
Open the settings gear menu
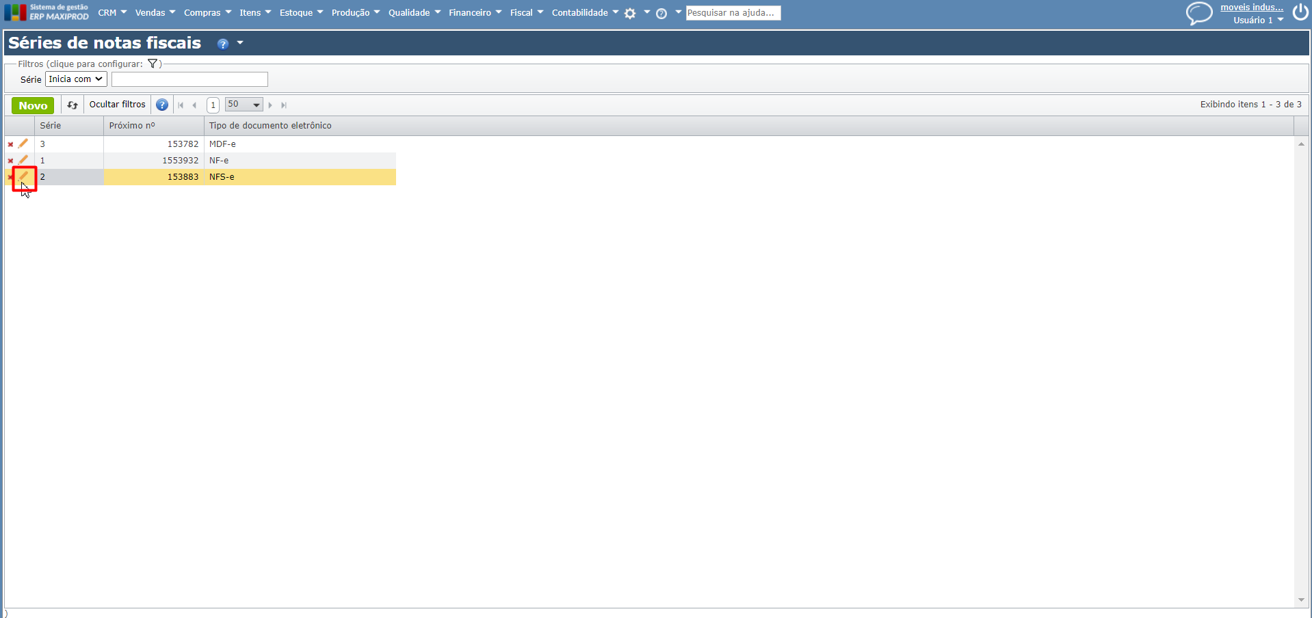(630, 13)
